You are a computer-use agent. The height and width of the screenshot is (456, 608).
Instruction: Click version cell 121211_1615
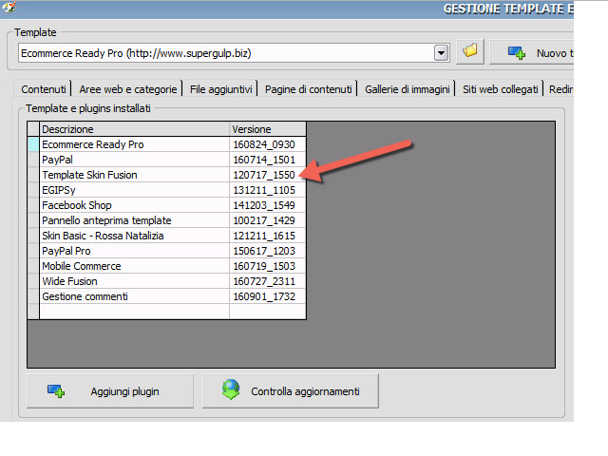click(268, 236)
